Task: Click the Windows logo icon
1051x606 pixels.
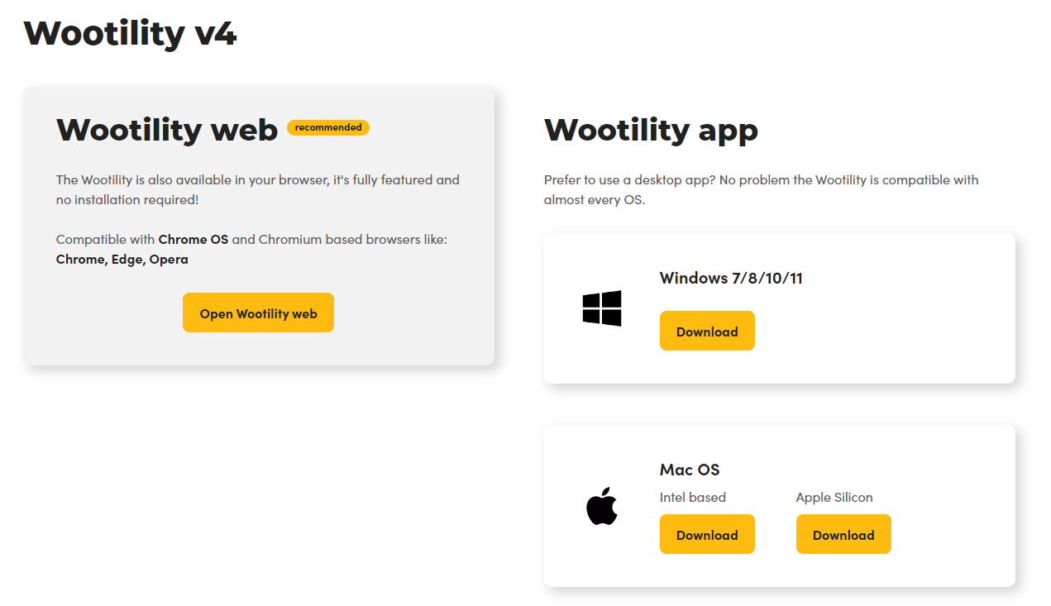Action: click(x=601, y=308)
